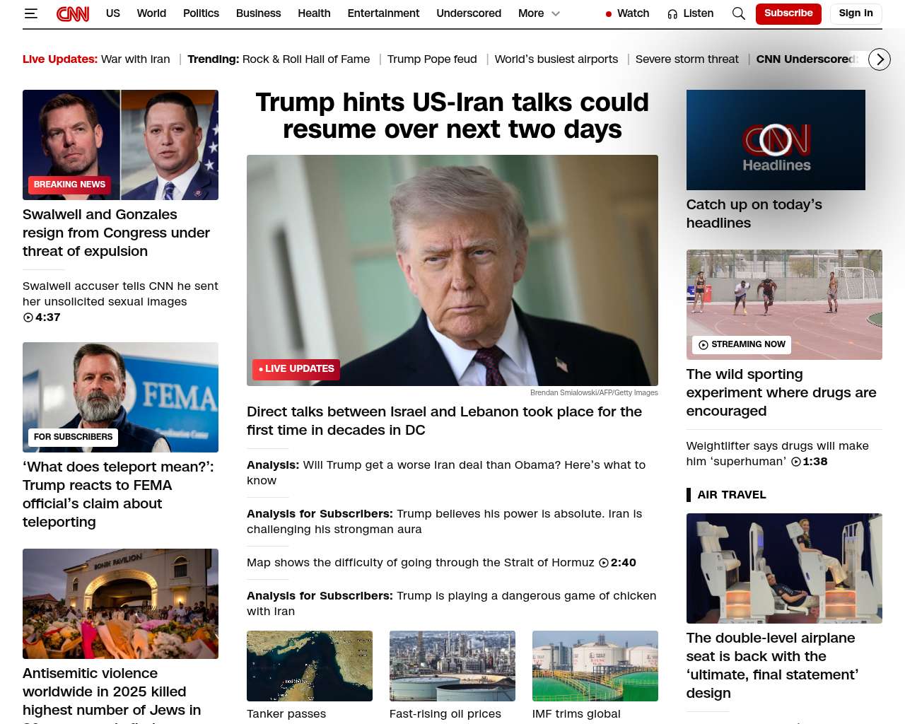Open the tanker satellite map thumbnail
The image size is (905, 724).
[310, 666]
